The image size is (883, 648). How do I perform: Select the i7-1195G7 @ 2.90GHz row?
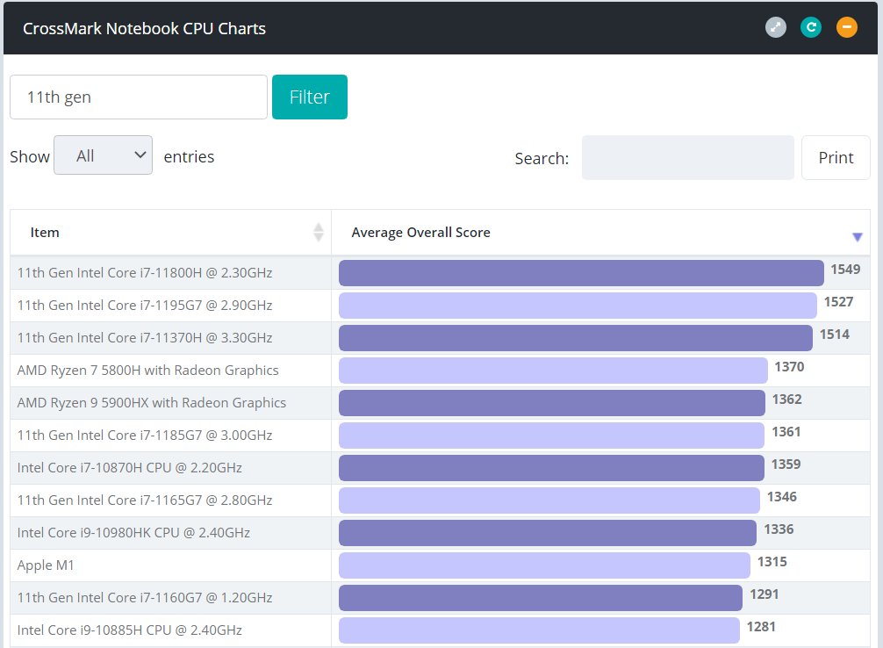click(441, 306)
